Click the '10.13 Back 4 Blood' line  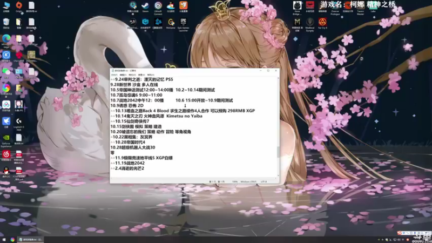pyautogui.click(x=183, y=111)
